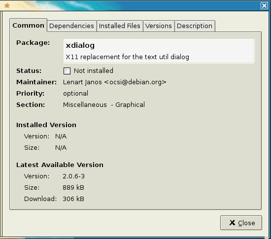Click the star window-menu icon in title bar
This screenshot has width=271, height=239.
(x=7, y=5)
